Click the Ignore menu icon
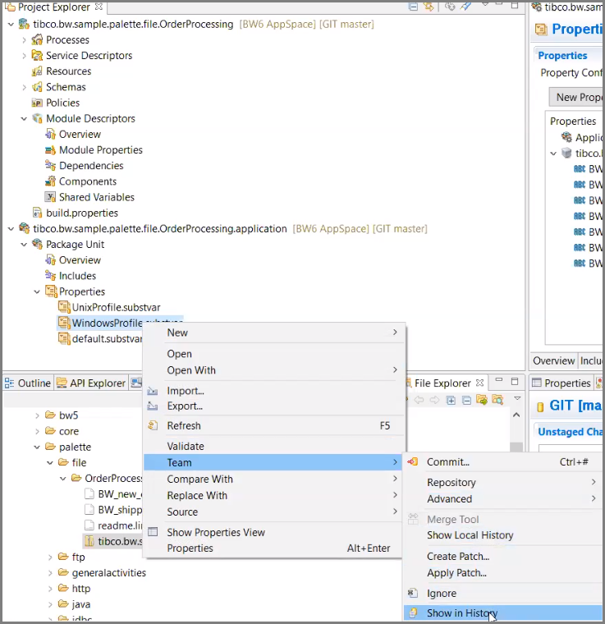 (x=413, y=593)
